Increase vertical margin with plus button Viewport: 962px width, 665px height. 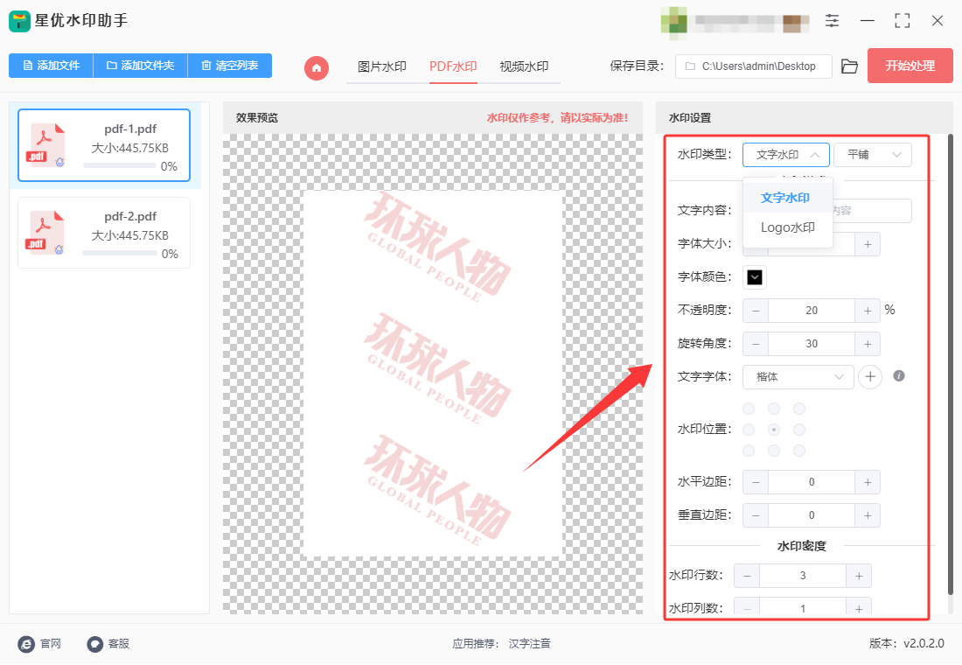pyautogui.click(x=868, y=515)
